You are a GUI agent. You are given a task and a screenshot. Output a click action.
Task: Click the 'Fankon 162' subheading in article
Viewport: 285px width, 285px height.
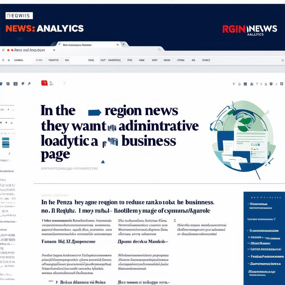pos(68,241)
